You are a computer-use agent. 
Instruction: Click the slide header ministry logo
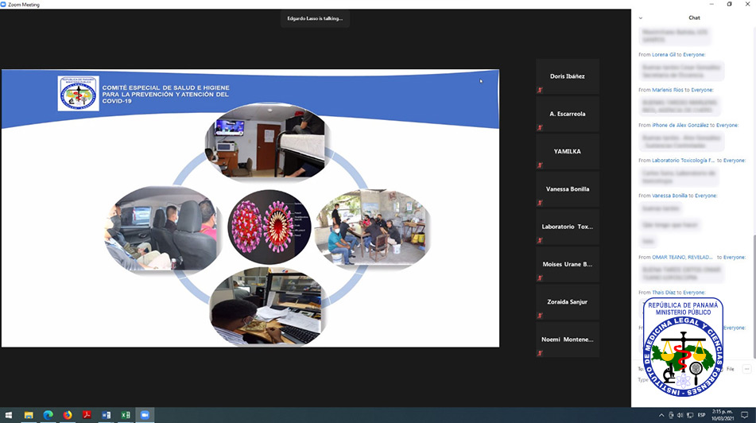78,94
